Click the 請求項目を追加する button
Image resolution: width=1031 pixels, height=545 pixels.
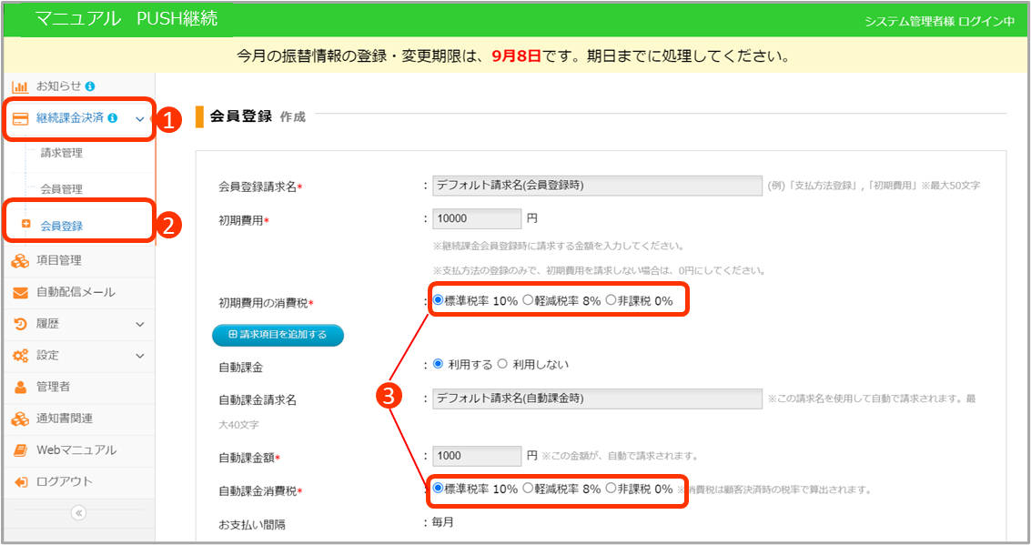(278, 336)
